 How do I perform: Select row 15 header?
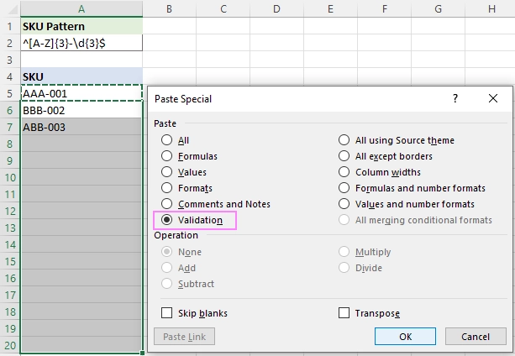tap(10, 261)
